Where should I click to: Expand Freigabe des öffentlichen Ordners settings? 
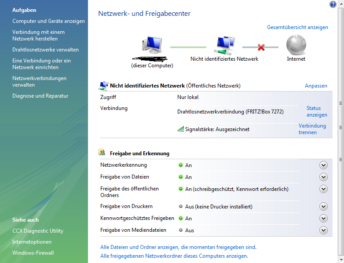coord(323,189)
